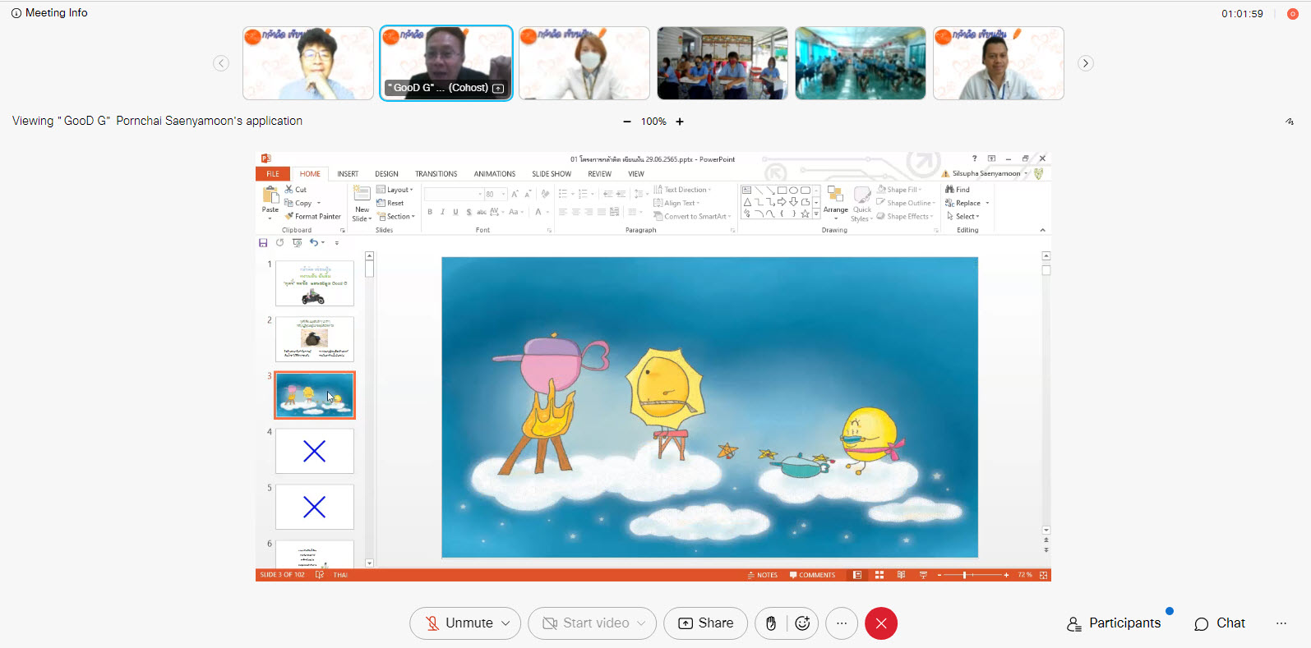Open Meeting Info details
The width and height of the screenshot is (1311, 648).
(49, 13)
